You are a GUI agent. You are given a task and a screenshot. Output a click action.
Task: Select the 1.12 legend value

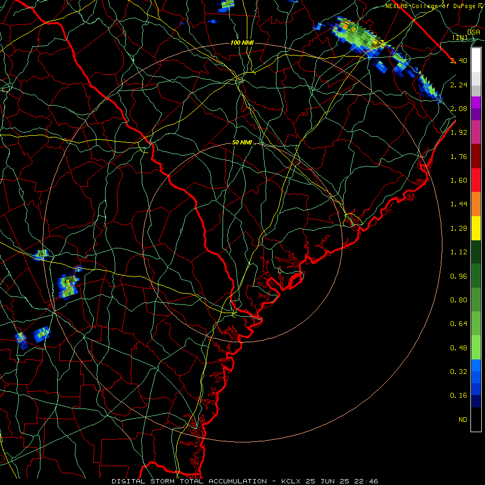pyautogui.click(x=459, y=252)
